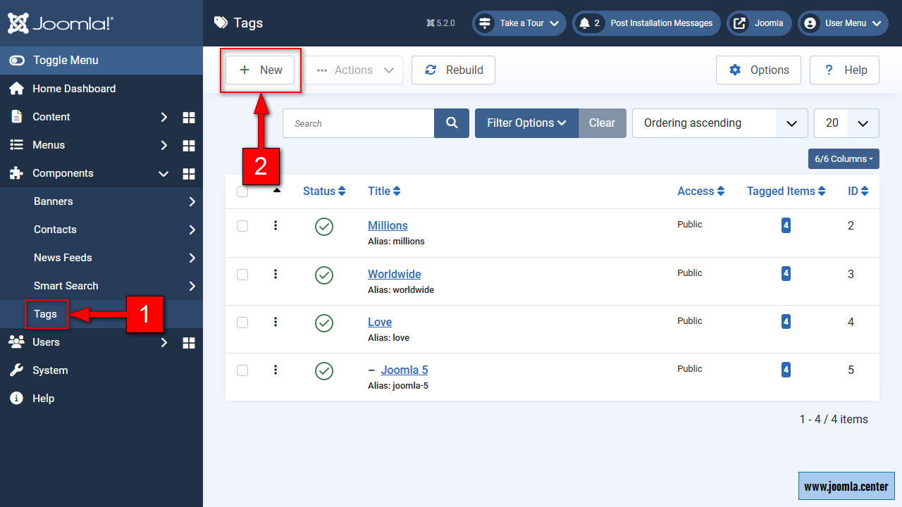Open the Millions tag link

(x=388, y=225)
